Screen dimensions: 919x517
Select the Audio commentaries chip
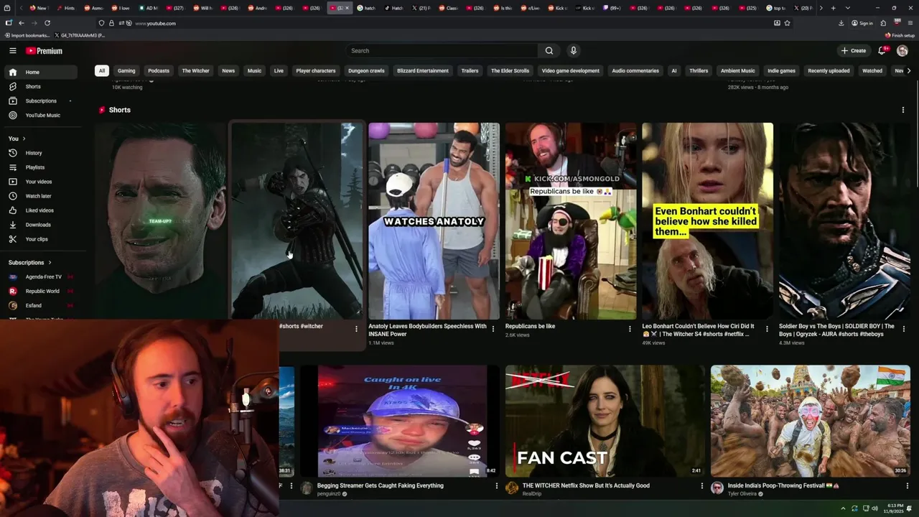coord(635,70)
